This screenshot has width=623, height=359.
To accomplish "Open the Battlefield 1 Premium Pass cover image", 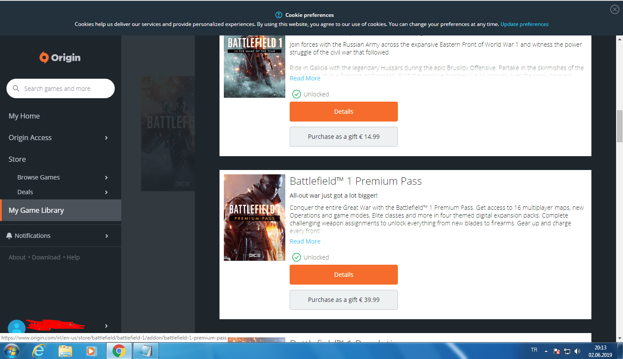I will click(255, 218).
